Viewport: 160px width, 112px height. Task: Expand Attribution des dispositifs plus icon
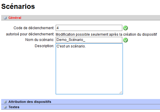(5, 102)
